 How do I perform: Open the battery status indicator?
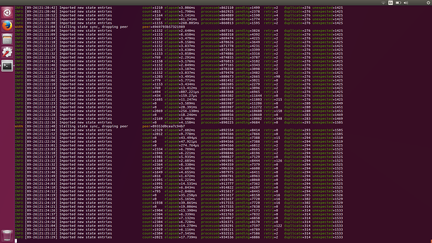point(398,3)
